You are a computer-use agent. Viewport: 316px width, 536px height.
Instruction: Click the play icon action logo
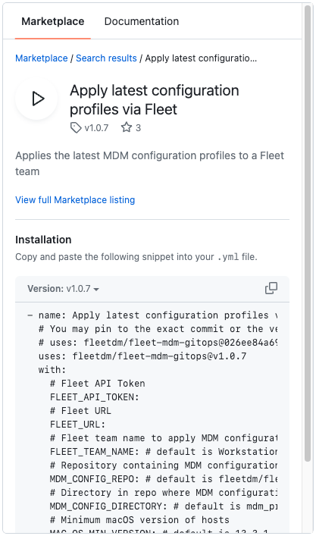pyautogui.click(x=36, y=99)
